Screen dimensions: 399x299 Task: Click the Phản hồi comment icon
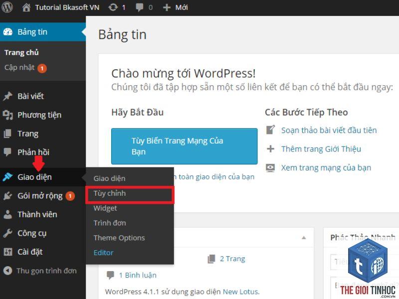(7, 152)
